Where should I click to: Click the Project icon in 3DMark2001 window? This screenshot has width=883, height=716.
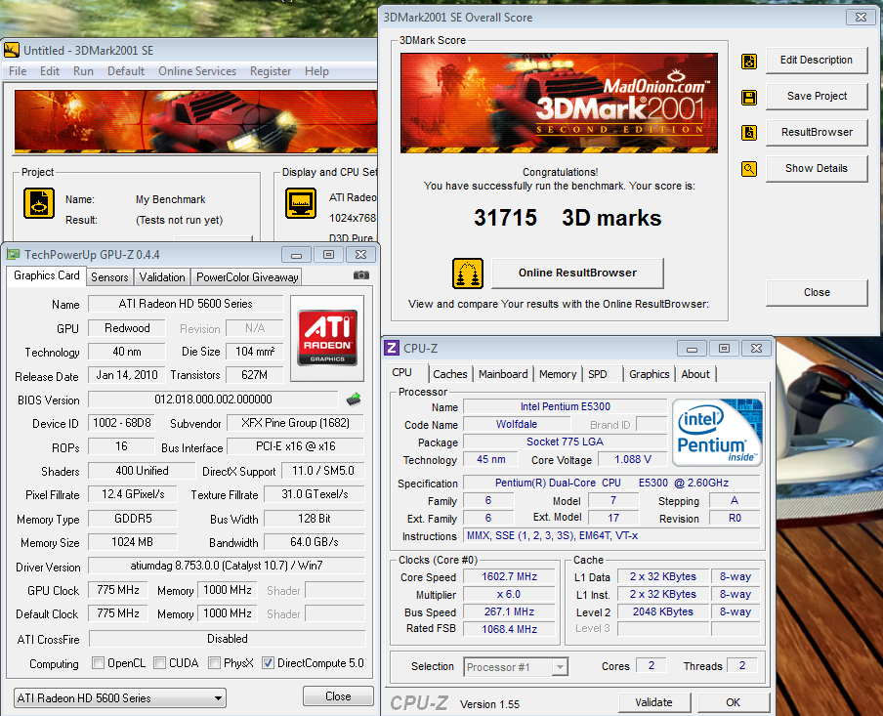coord(39,203)
